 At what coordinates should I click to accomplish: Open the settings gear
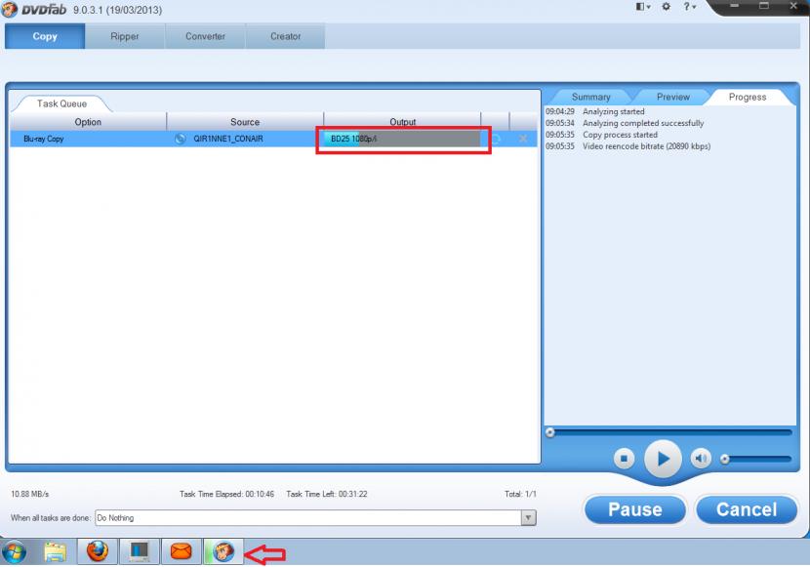pyautogui.click(x=666, y=7)
